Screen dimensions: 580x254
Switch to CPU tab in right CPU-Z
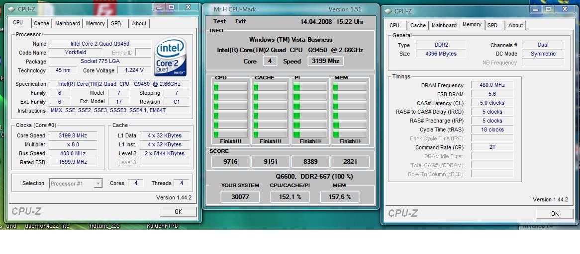394,25
